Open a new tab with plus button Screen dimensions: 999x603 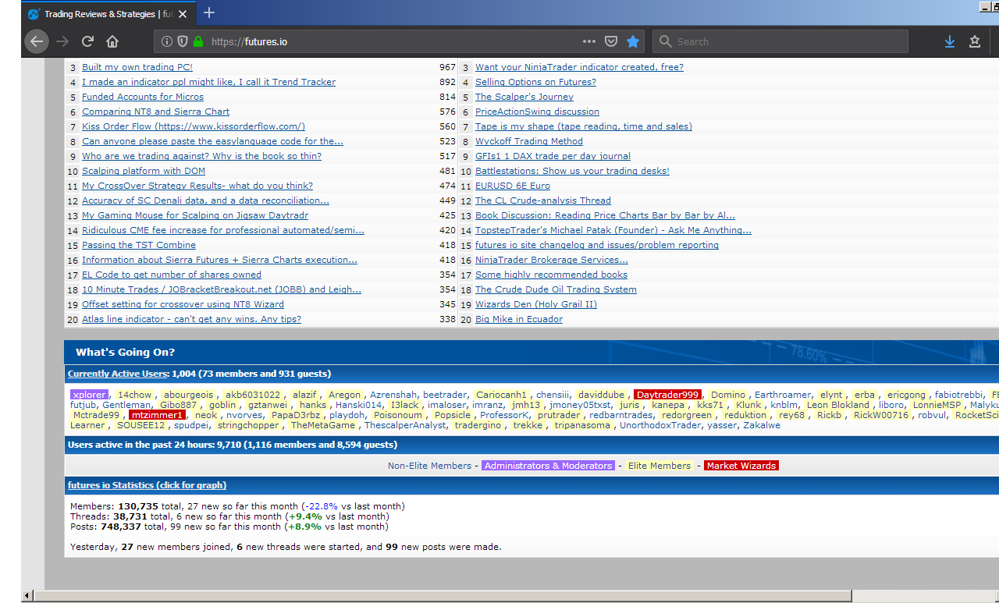209,12
